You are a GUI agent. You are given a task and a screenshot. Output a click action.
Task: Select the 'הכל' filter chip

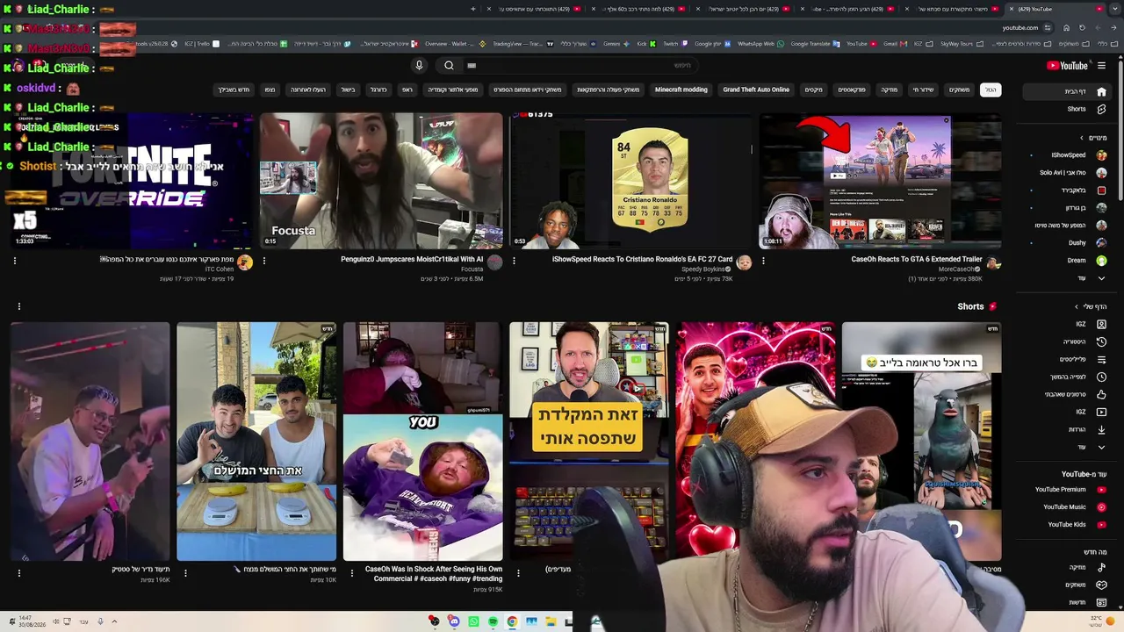click(991, 90)
